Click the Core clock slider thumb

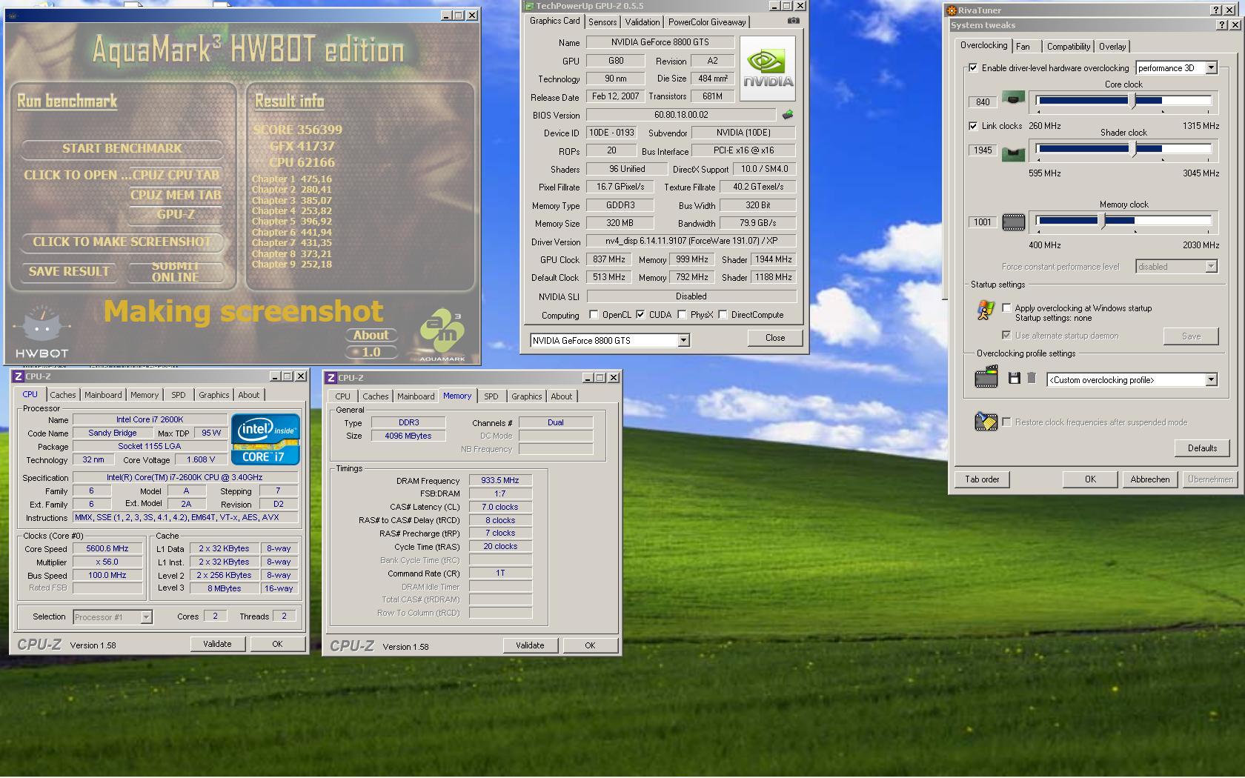1133,102
